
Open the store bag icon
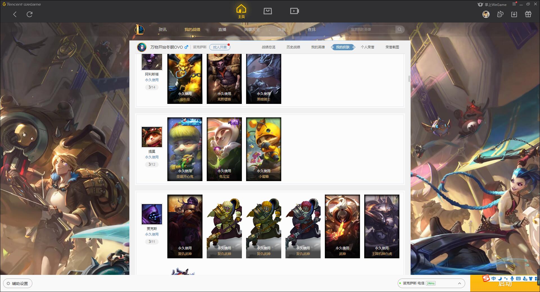click(267, 11)
